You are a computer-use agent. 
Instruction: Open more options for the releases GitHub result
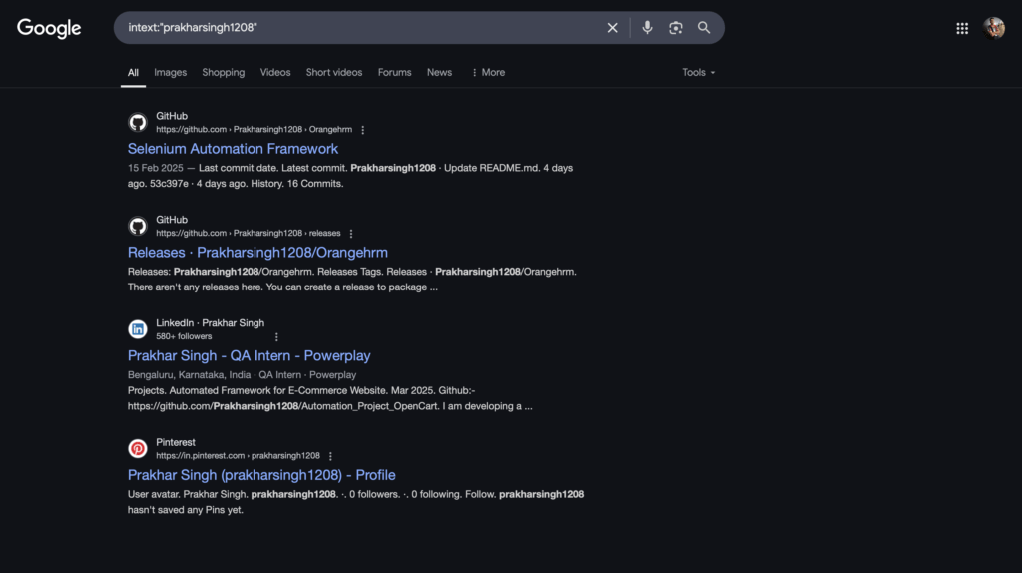click(x=351, y=234)
